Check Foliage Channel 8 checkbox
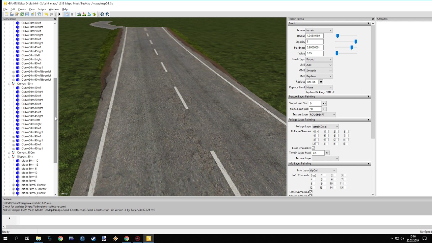The width and height of the screenshot is (432, 243). 317,140
